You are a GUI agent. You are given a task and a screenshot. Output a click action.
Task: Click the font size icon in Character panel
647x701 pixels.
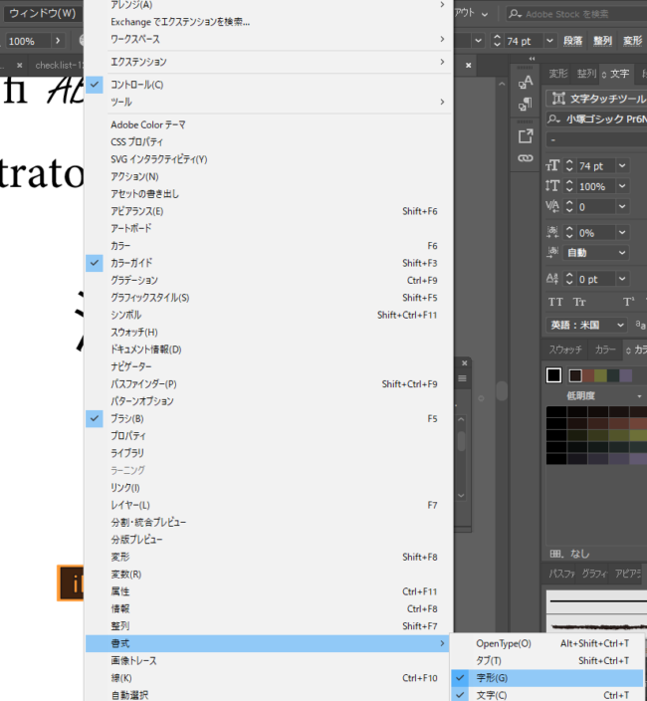[x=552, y=166]
